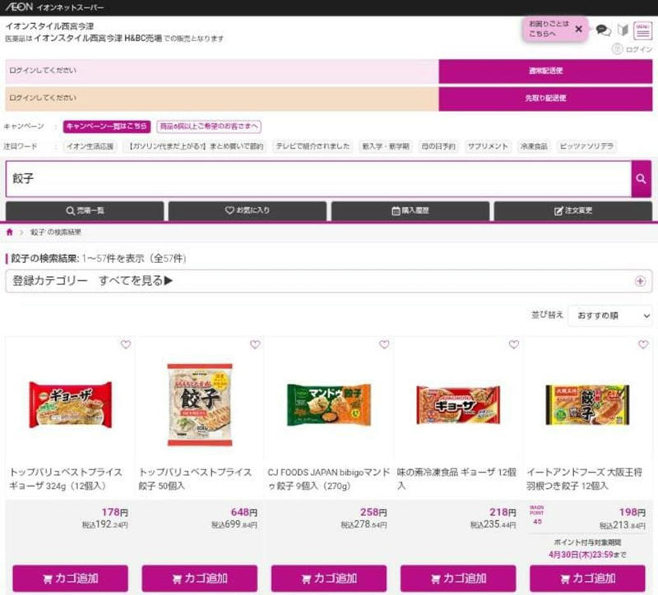
Task: Add the 258円 bibigo マンドゥ to cart
Action: (329, 579)
